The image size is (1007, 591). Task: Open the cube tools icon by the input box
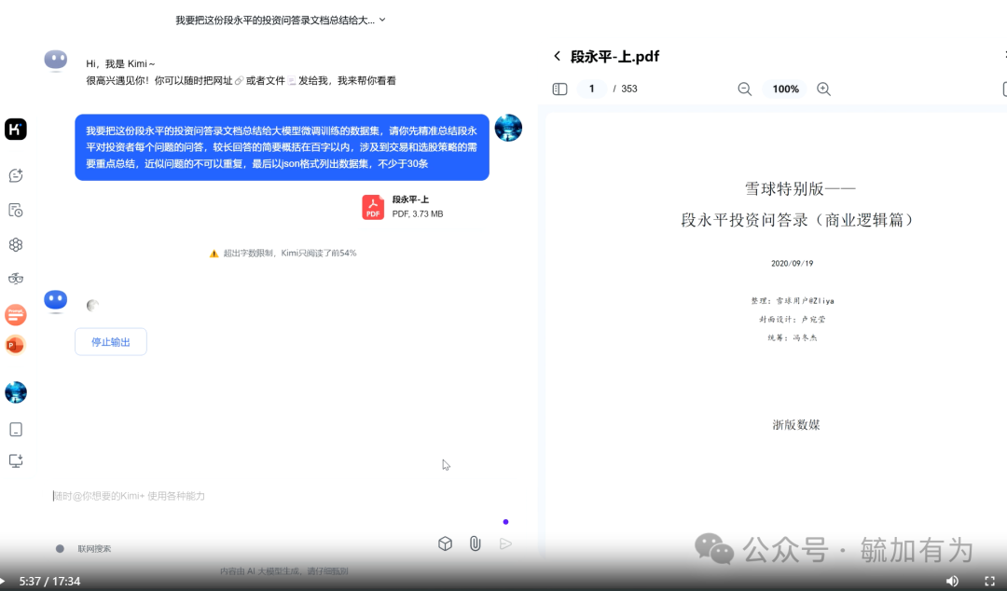coord(445,544)
